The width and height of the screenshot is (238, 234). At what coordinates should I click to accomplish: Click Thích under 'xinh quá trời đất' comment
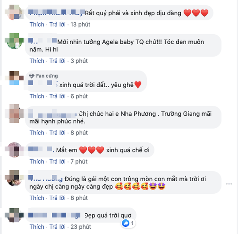tap(37, 96)
